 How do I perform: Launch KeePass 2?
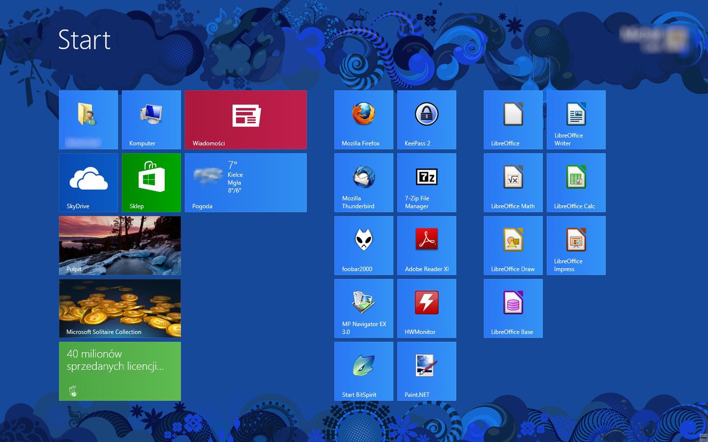tap(427, 120)
